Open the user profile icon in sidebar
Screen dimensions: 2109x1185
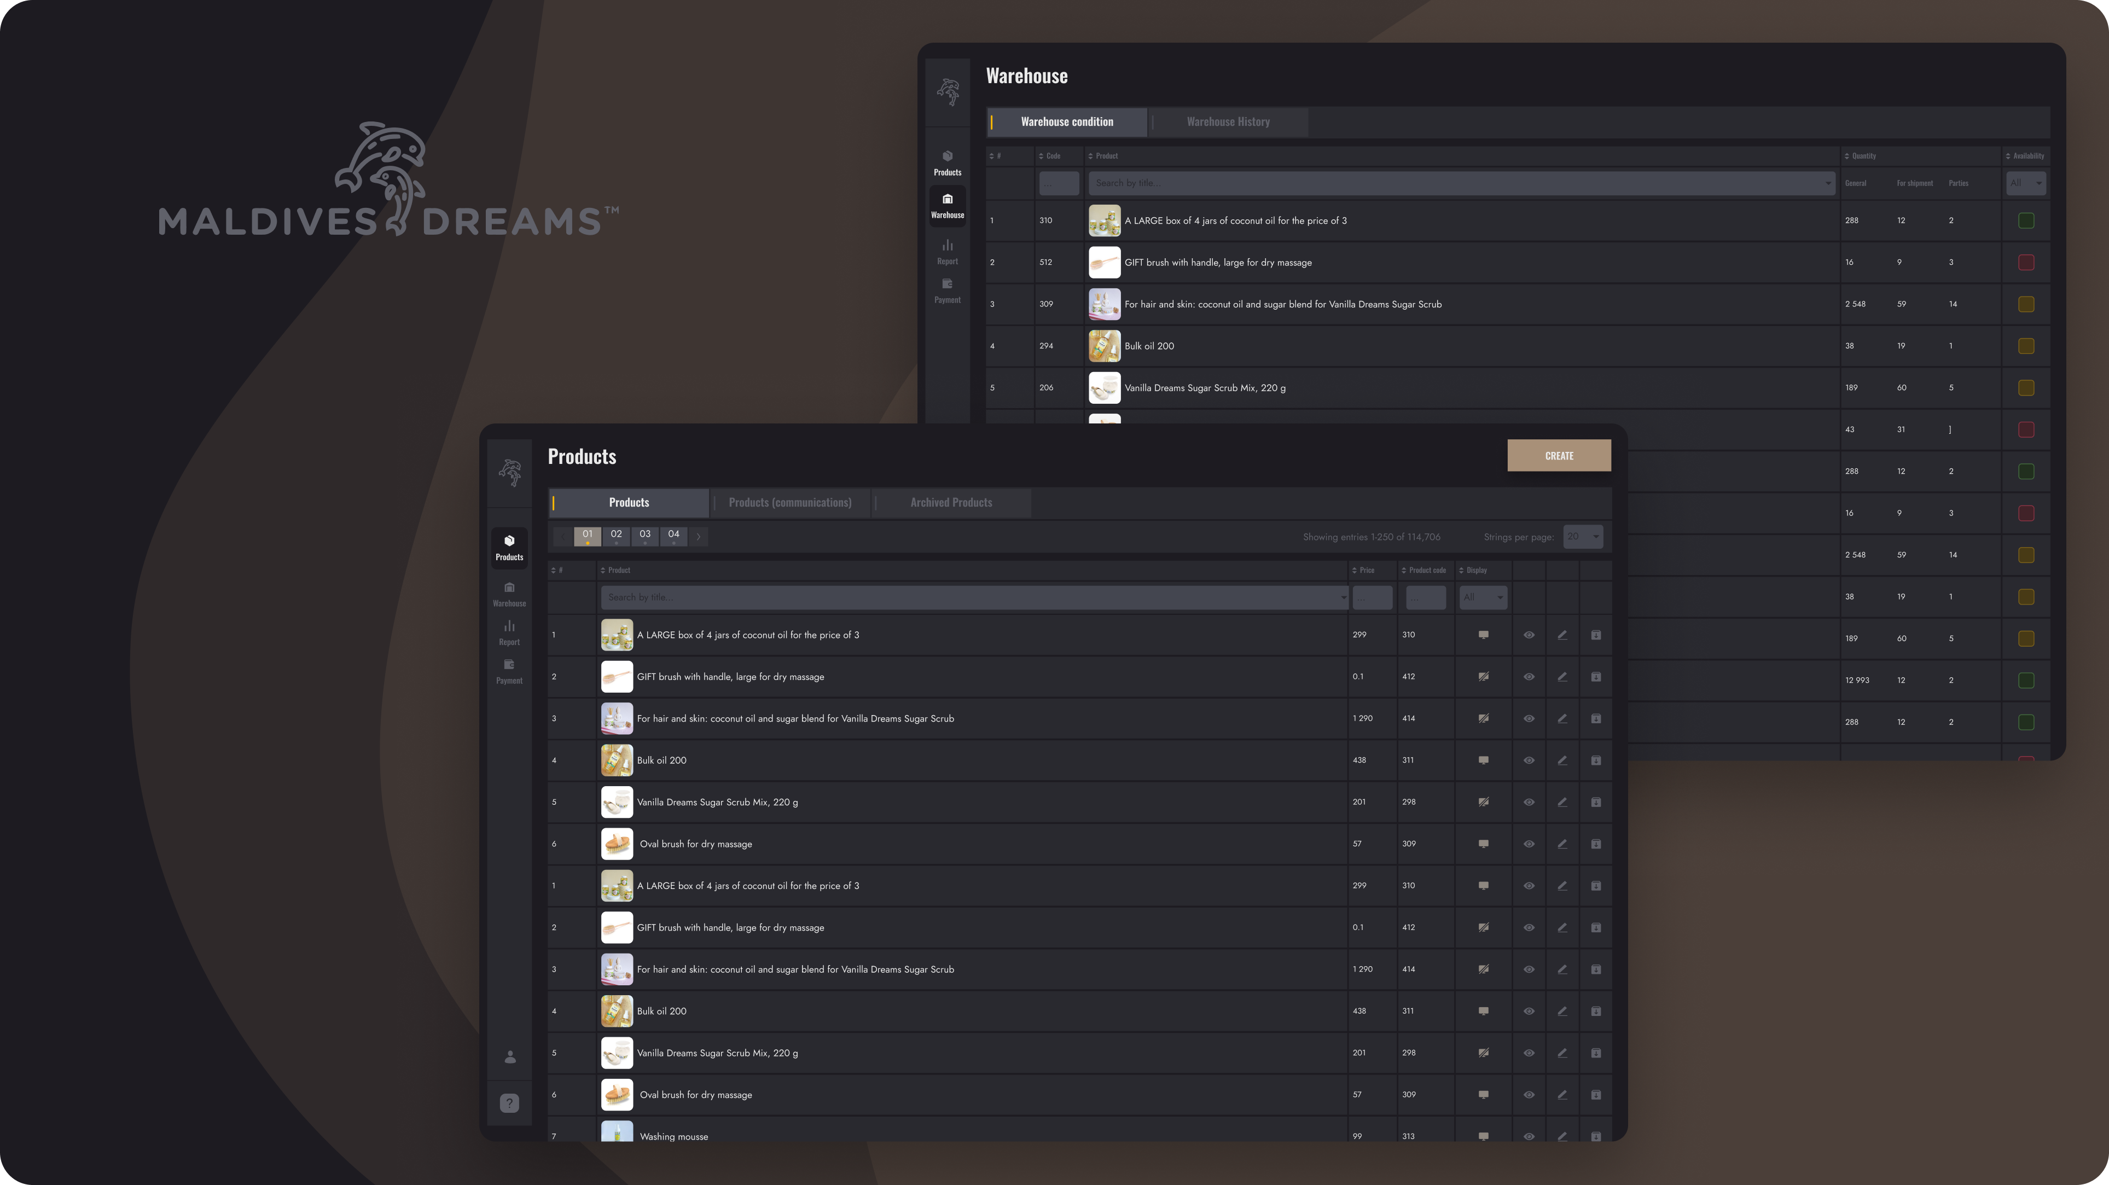click(510, 1057)
